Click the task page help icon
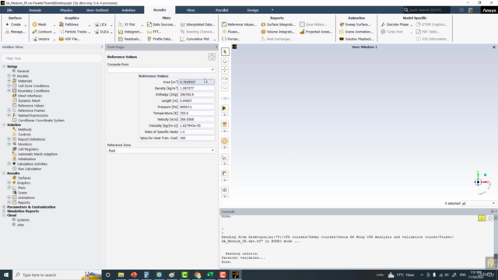Viewport: 498px width, 280px height. [x=212, y=57]
